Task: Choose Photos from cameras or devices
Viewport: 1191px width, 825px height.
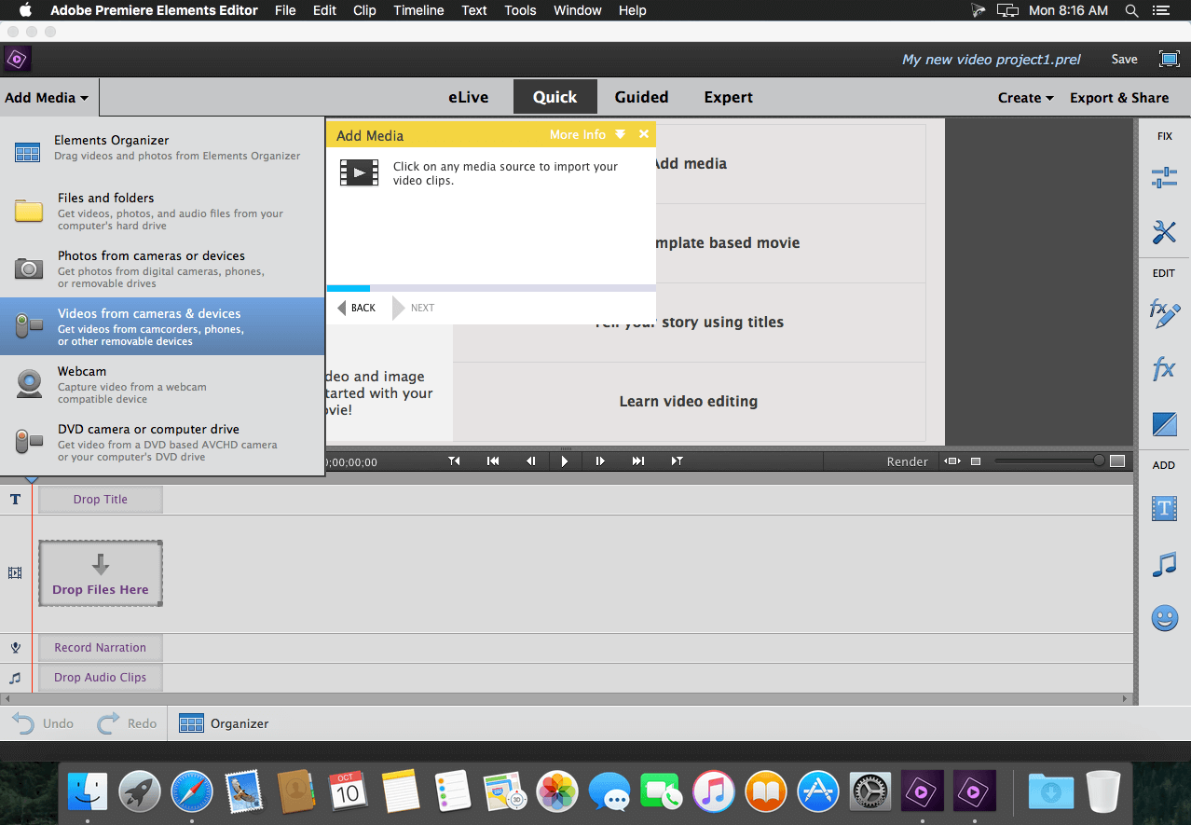Action: coord(162,268)
